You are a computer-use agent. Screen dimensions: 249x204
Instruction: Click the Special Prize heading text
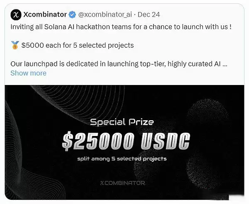pos(122,122)
